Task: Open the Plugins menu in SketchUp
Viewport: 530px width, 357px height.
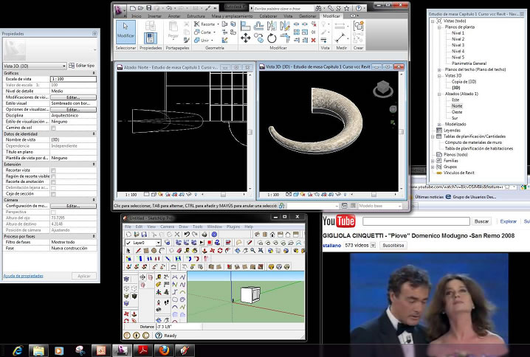Action: (233, 226)
